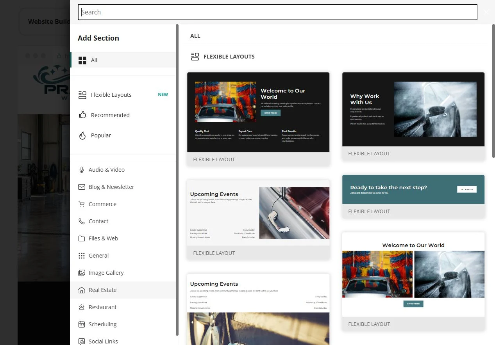Open the Real Estate category
The image size is (495, 345).
(x=123, y=290)
